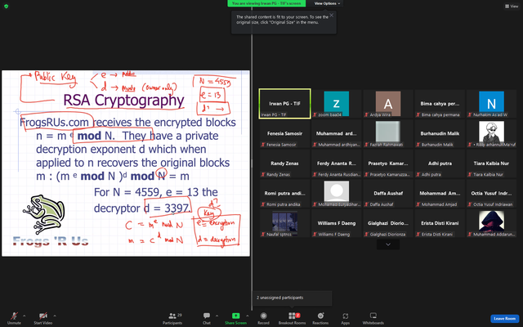Viewport: 523px width, 327px height.
Task: Click the green Share Screen button
Action: [x=235, y=318]
